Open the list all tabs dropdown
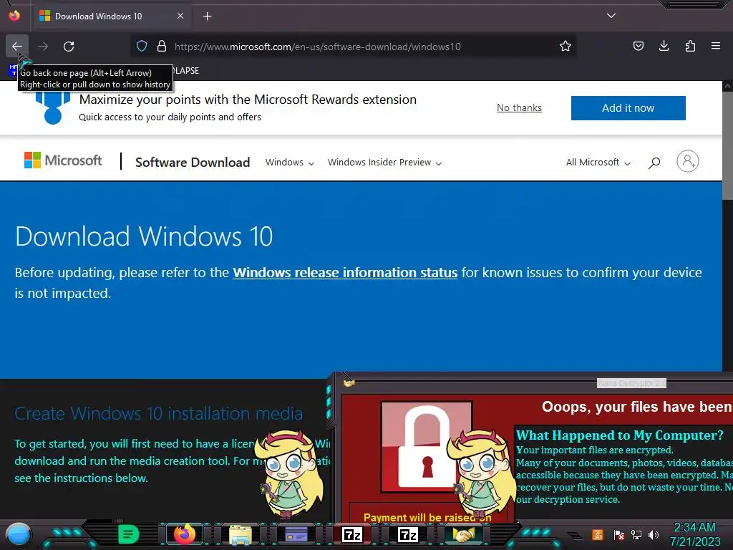The height and width of the screenshot is (550, 733). click(x=611, y=16)
